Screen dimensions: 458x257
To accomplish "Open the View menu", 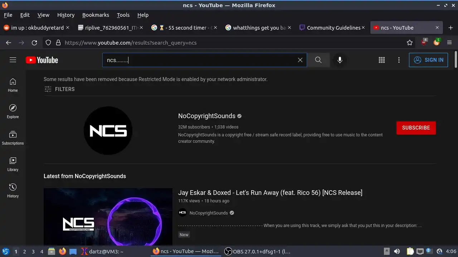I will point(43,15).
